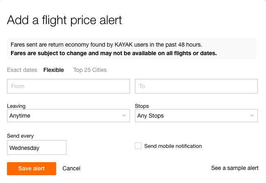Open the Leaving Anytime dropdown
Screen dimensions: 266x183
pos(68,116)
